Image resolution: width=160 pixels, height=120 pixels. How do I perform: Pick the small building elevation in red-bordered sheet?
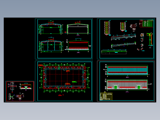click(26, 86)
